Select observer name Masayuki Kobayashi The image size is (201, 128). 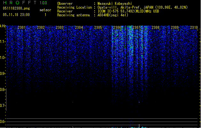[115, 4]
